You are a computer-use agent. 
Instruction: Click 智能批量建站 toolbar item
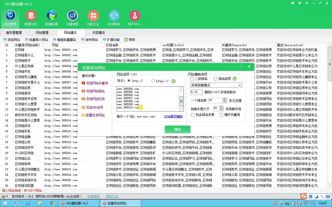click(65, 40)
